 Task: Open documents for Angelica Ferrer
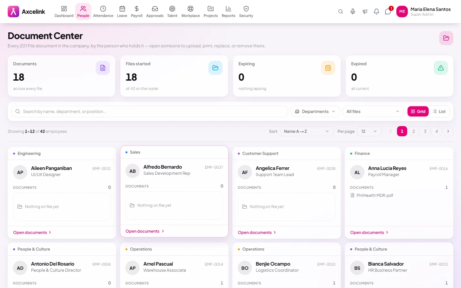click(x=257, y=233)
